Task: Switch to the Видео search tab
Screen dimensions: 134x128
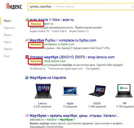Action: tap(8, 35)
